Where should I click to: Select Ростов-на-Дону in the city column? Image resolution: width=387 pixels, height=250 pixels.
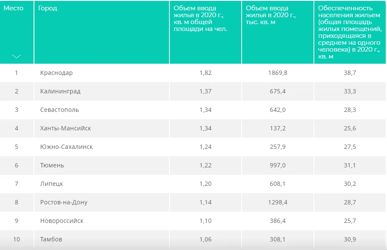pyautogui.click(x=64, y=202)
